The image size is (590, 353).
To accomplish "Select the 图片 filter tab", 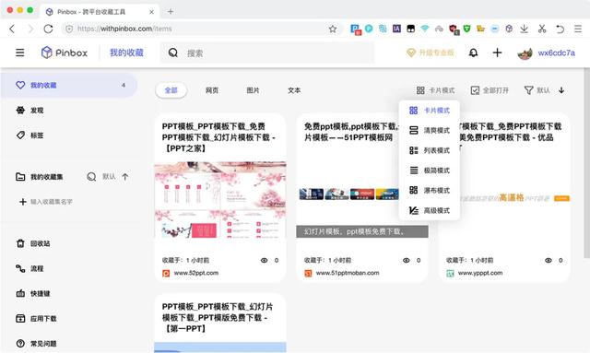I will pyautogui.click(x=253, y=90).
